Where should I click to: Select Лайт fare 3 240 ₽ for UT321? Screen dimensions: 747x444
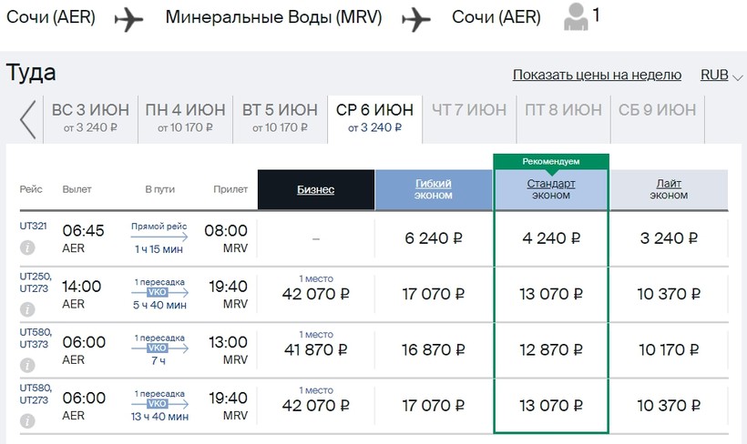pos(669,239)
